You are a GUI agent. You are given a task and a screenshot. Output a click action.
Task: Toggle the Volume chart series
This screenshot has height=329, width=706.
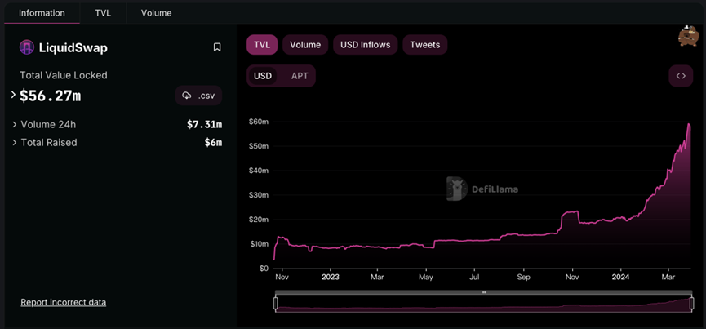(305, 45)
